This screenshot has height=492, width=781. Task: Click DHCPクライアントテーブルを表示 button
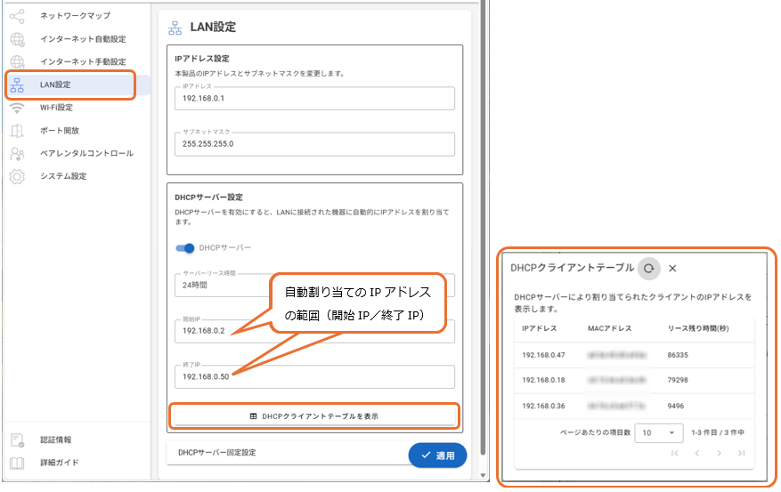[x=316, y=416]
